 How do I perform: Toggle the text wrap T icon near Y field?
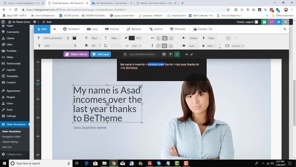click(x=228, y=38)
